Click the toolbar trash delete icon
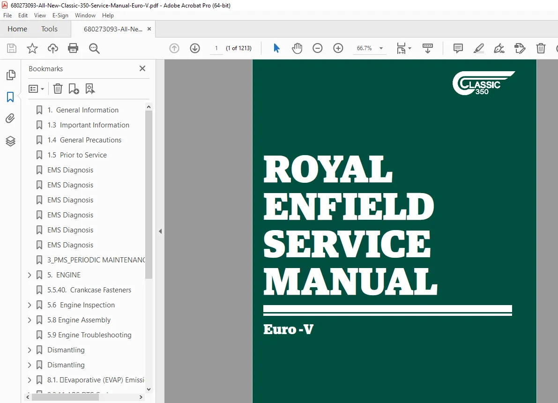558x403 pixels. pos(541,48)
